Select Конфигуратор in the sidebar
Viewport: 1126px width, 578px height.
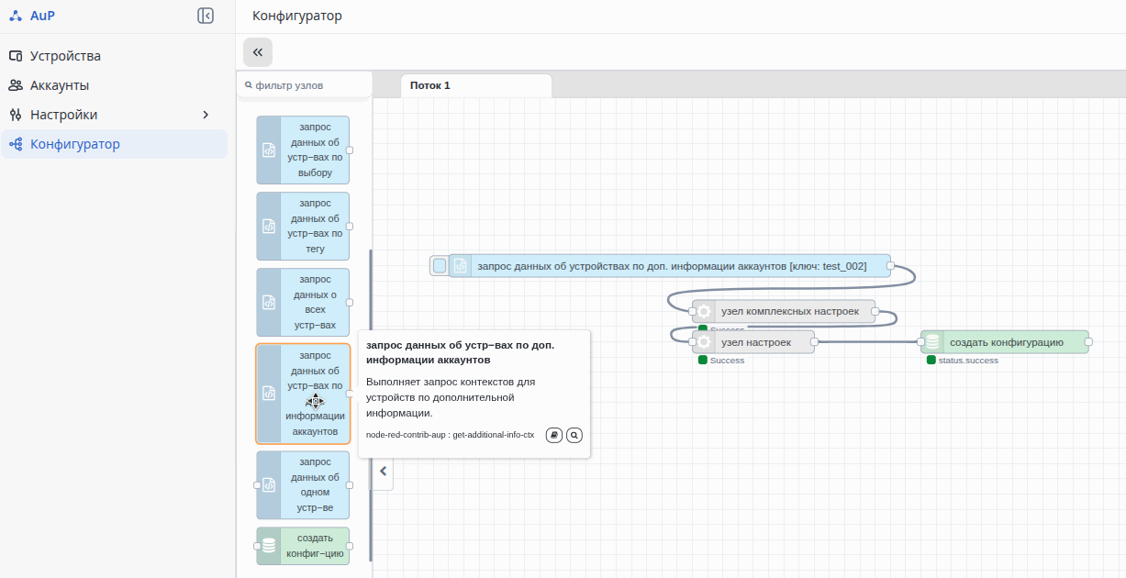pyautogui.click(x=114, y=144)
